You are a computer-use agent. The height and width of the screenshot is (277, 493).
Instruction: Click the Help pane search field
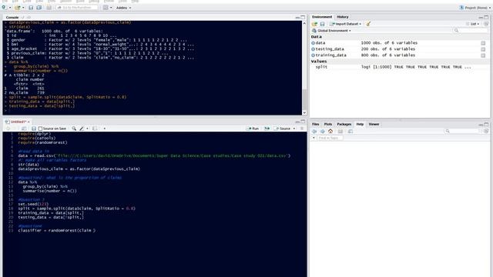pyautogui.click(x=462, y=132)
